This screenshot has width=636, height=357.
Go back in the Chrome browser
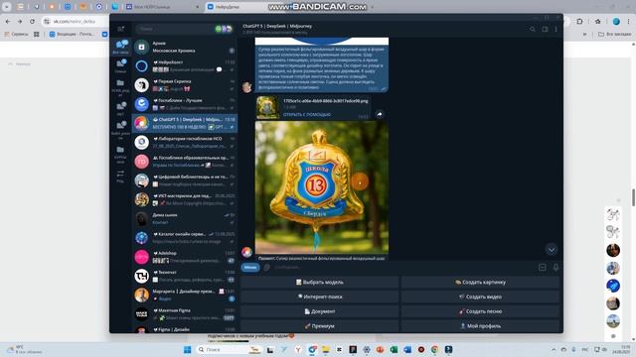8,21
